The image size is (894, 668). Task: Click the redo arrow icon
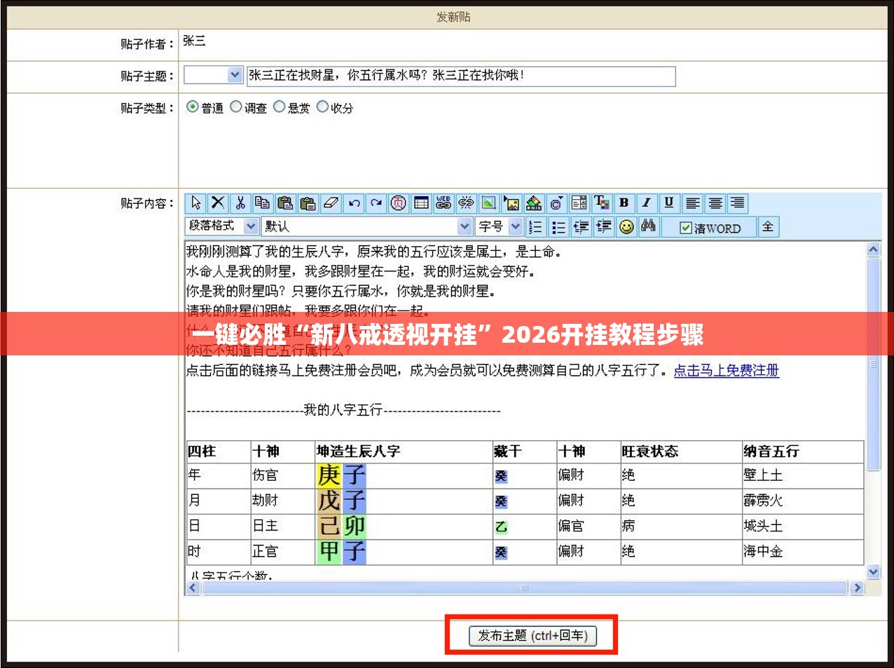point(376,203)
